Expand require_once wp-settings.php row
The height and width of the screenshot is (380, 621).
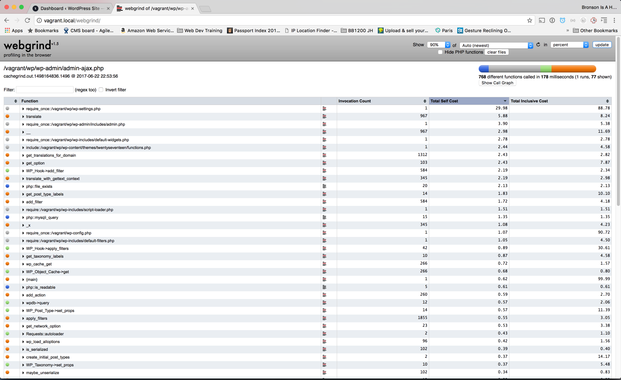pyautogui.click(x=23, y=109)
